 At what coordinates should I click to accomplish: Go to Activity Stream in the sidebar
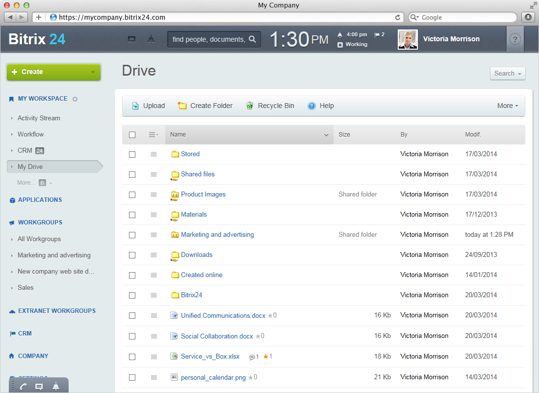tap(39, 118)
